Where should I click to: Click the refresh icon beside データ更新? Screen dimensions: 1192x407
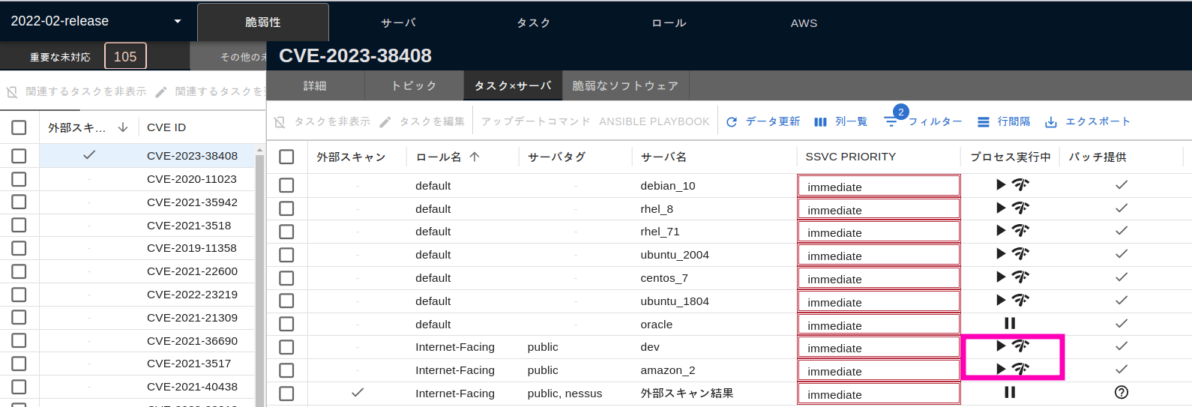click(x=732, y=121)
